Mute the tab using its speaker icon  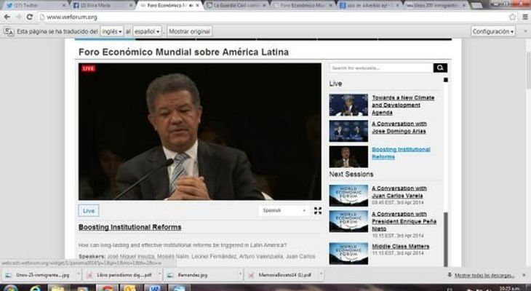(191, 5)
